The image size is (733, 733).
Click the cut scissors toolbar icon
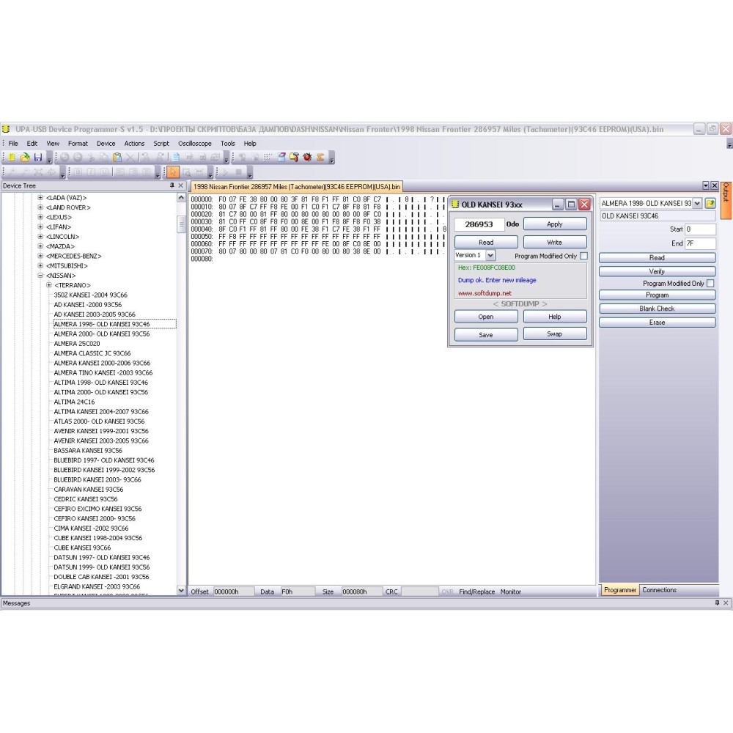[x=91, y=158]
